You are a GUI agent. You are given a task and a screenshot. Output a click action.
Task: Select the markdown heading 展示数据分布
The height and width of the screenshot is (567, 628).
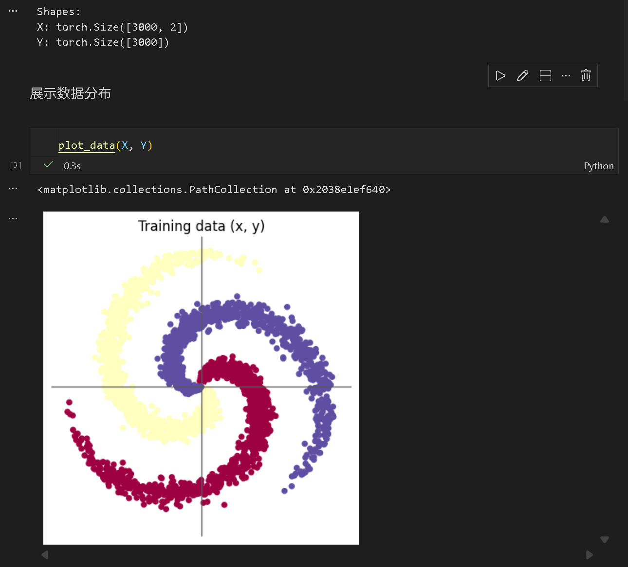[71, 93]
